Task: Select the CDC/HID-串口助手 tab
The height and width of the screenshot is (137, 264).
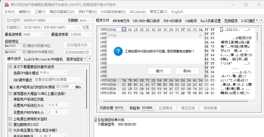Action: tap(146, 21)
